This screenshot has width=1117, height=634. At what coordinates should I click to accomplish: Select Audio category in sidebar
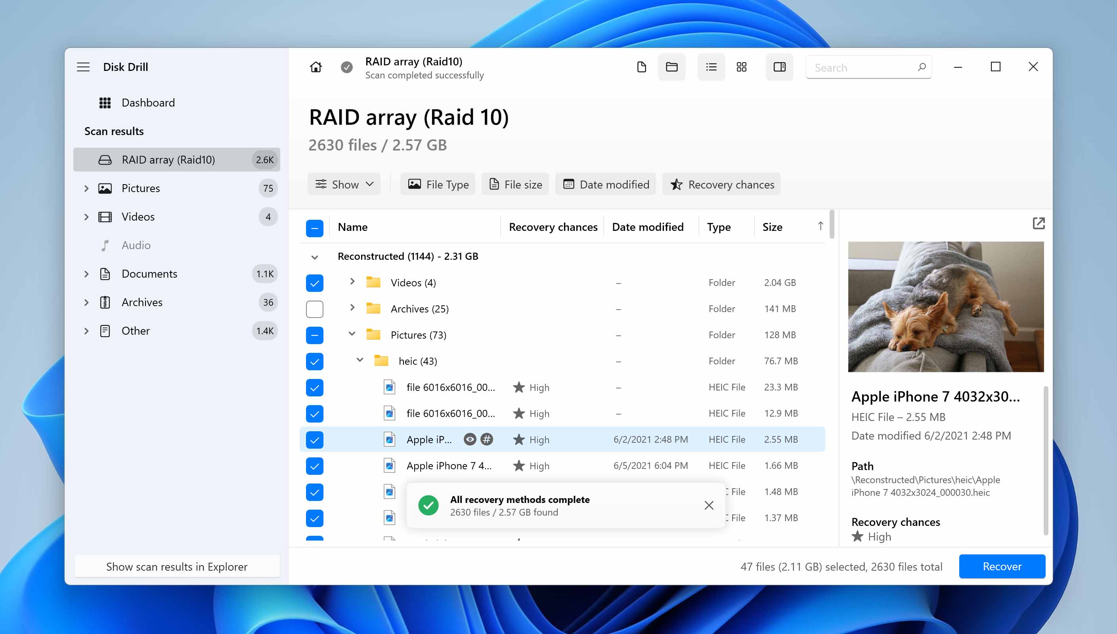click(x=176, y=245)
